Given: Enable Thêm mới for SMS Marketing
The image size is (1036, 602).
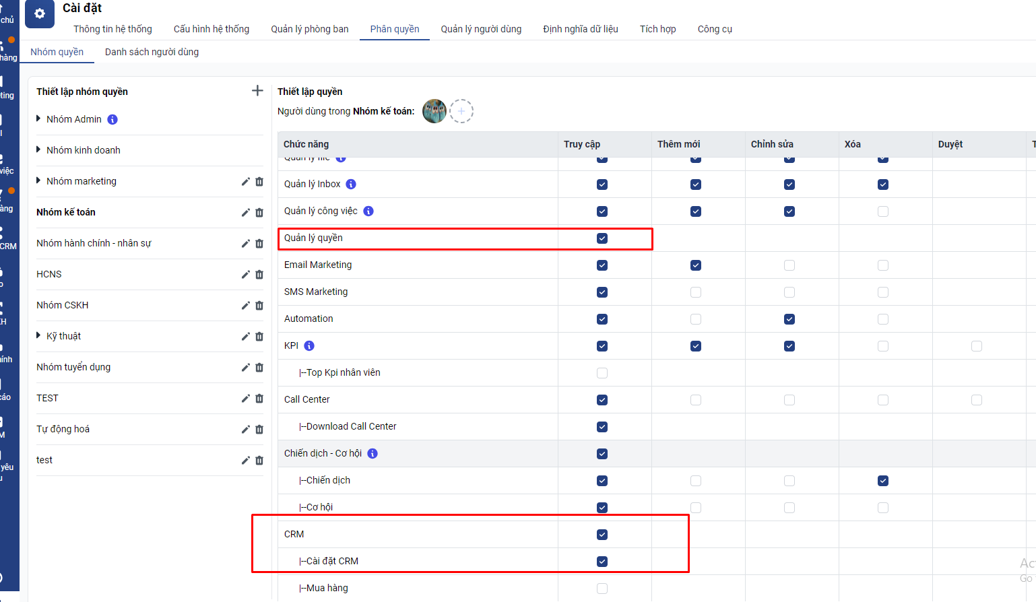Looking at the screenshot, I should coord(696,292).
